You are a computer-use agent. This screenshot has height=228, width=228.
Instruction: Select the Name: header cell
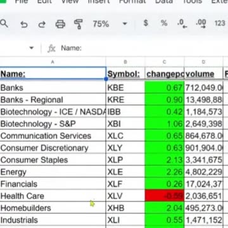tap(53, 73)
